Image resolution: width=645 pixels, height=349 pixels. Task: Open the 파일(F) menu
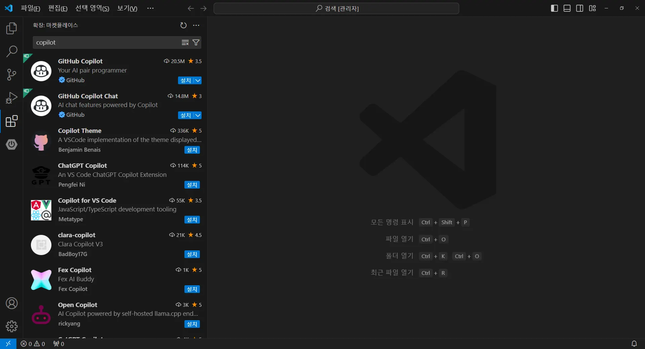(x=31, y=8)
